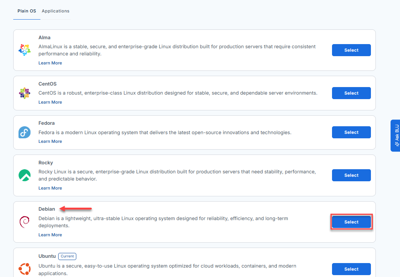Open Learn More link for Rocky
The height and width of the screenshot is (277, 400).
(x=50, y=188)
